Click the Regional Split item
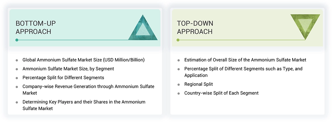332x122 pixels. (198, 84)
